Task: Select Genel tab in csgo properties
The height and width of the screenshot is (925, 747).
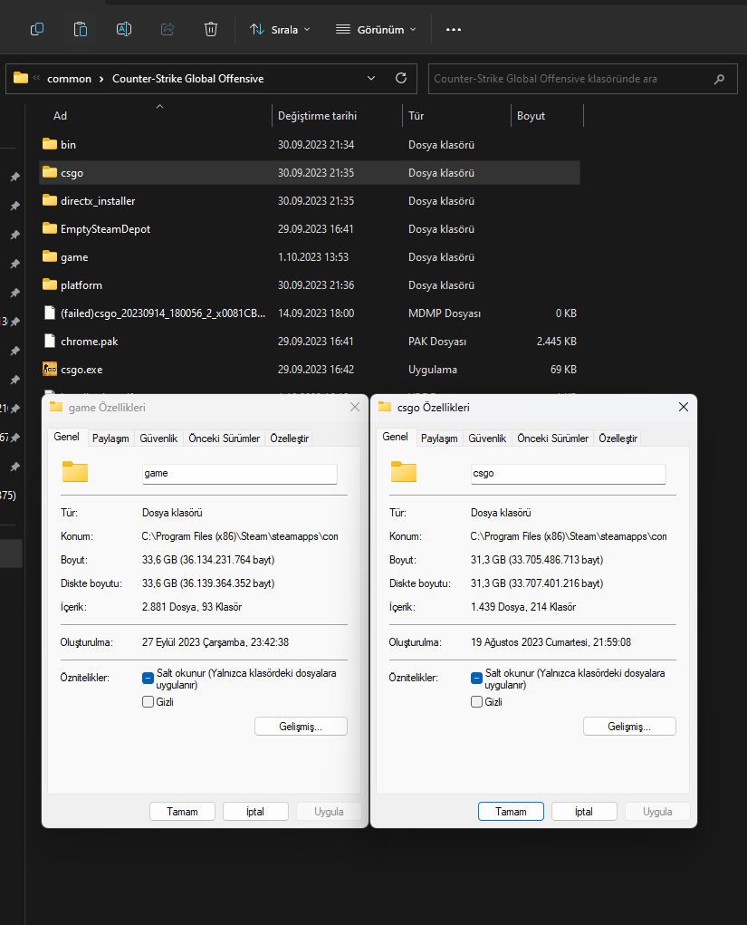Action: tap(395, 437)
